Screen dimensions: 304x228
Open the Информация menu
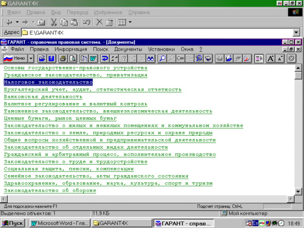tap(71, 49)
